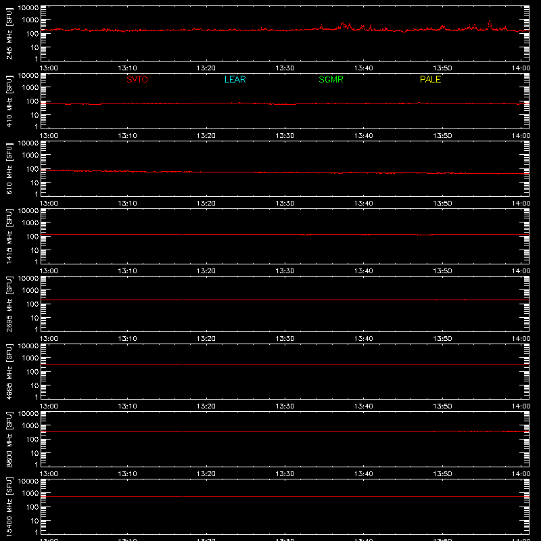Click the 1000 tick label on 2695 MHz axis

pyautogui.click(x=30, y=291)
